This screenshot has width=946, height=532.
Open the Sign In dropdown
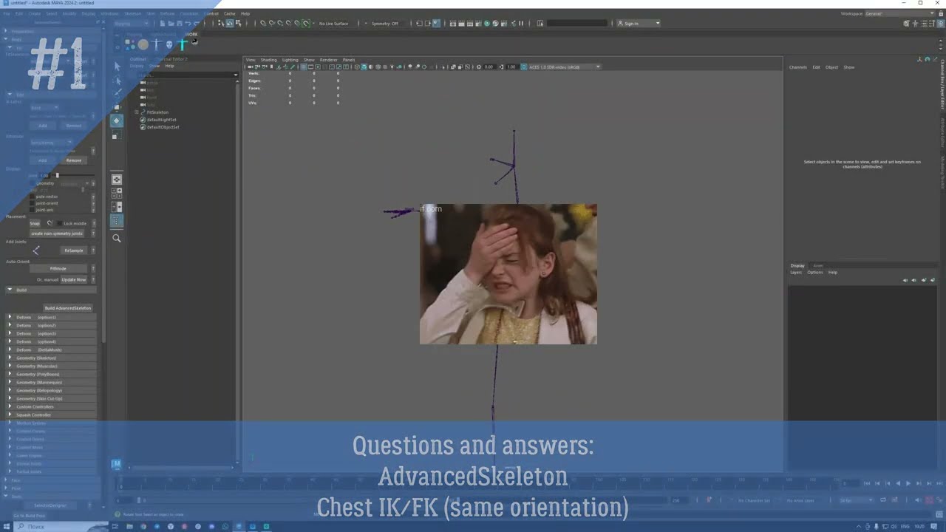[x=639, y=23]
